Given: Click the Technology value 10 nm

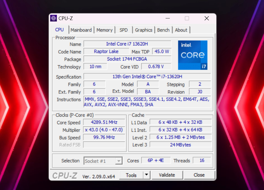Looking at the screenshot, I should pyautogui.click(x=95, y=66).
